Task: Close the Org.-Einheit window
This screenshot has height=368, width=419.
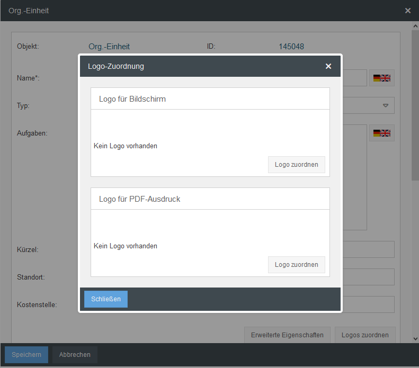Action: tap(408, 11)
